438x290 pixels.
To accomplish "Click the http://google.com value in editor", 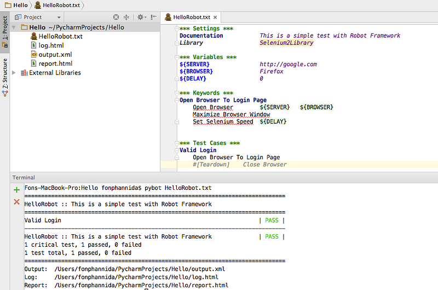I will tap(289, 64).
